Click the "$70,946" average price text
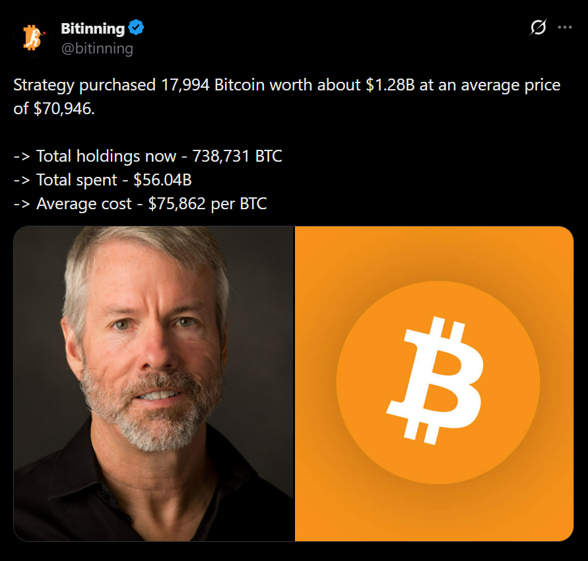Image resolution: width=588 pixels, height=561 pixels. pos(63,109)
